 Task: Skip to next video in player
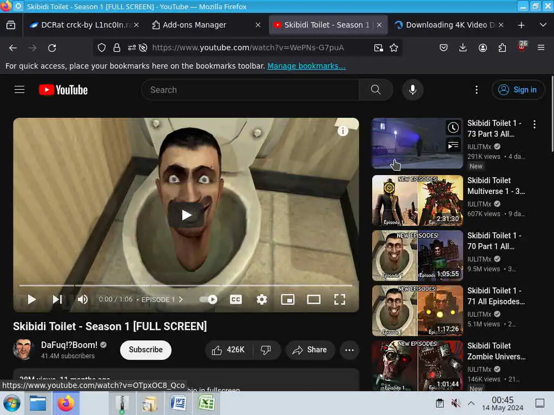coord(57,299)
